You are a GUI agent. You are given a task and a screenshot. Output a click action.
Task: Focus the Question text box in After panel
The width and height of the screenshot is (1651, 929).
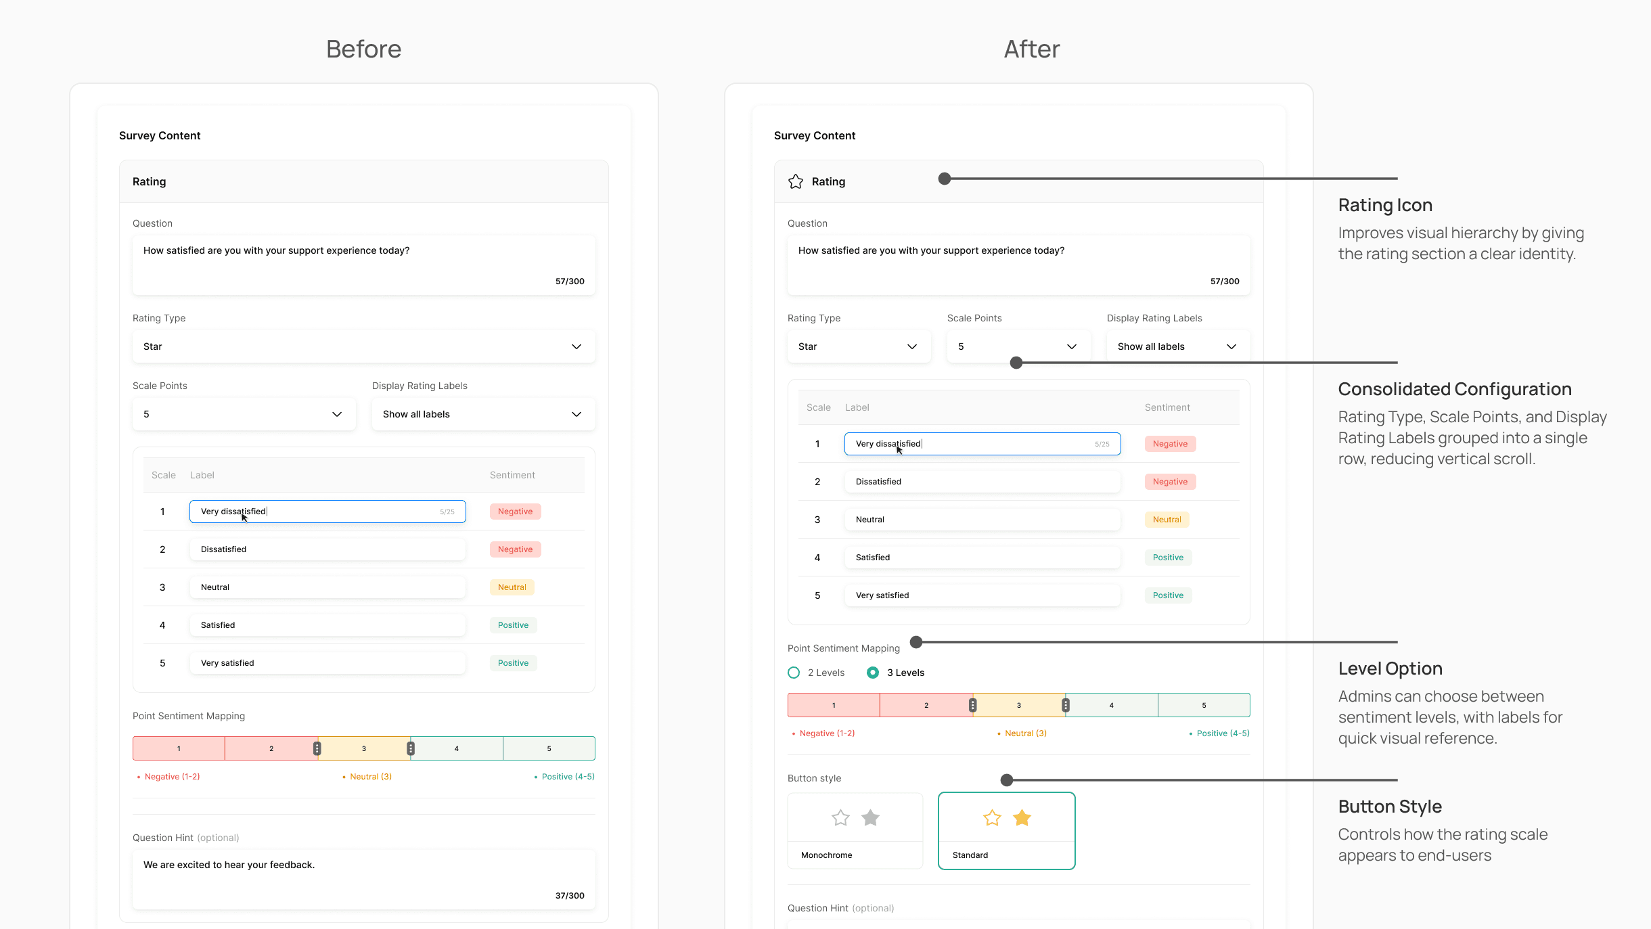click(1019, 265)
